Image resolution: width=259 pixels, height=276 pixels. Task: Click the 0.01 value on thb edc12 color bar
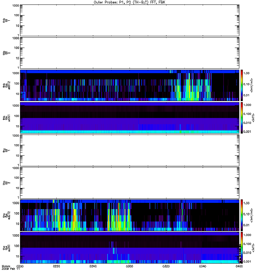246,95
